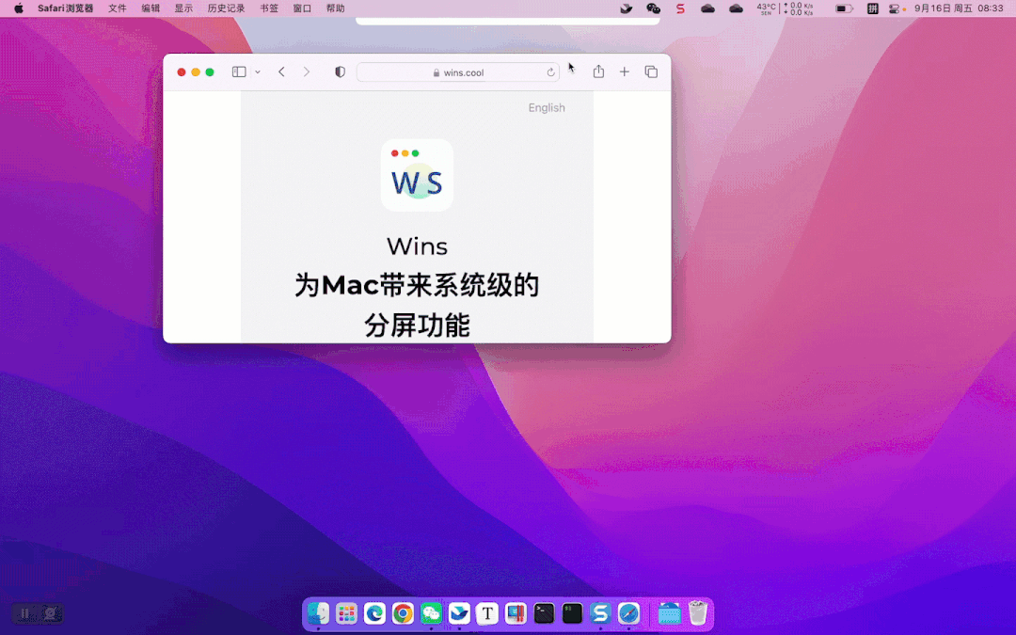The height and width of the screenshot is (635, 1016).
Task: Open Launchpad from the Dock
Action: coord(346,613)
